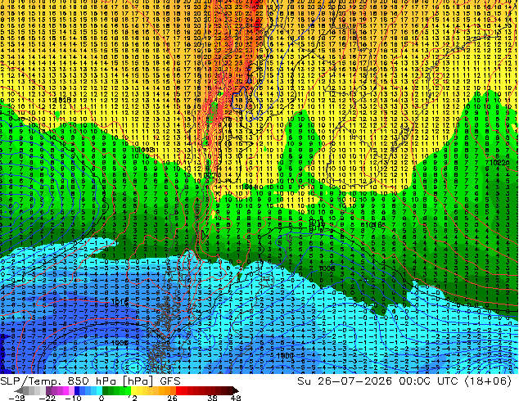
Task: Click the 0 legend label
Action: coord(102,398)
